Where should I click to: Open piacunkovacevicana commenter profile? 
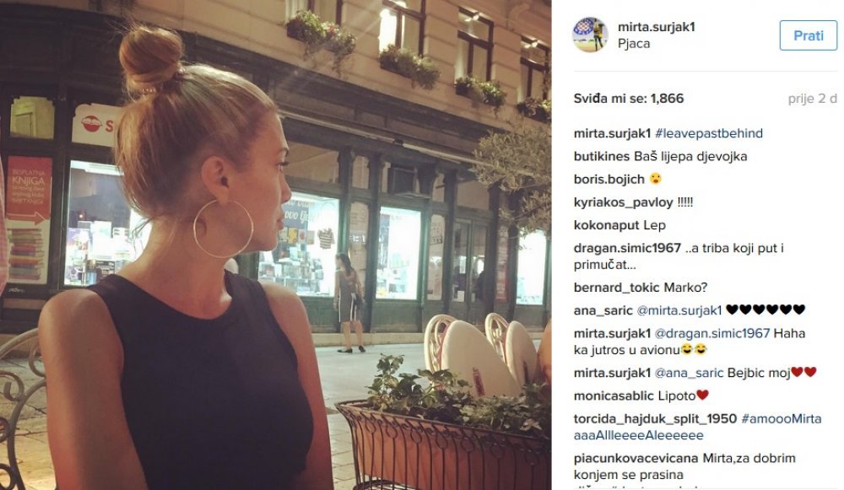(636, 458)
